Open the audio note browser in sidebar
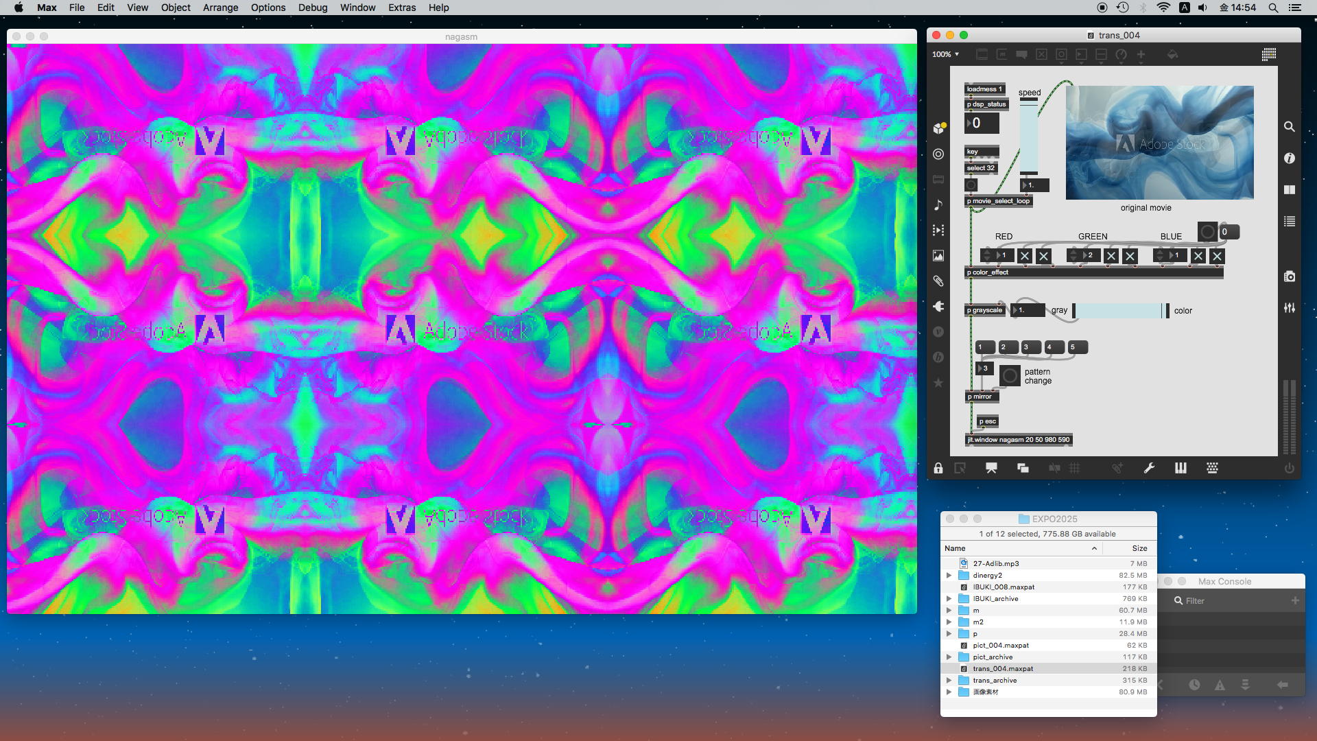Screen dimensions: 1317x741 click(x=938, y=205)
